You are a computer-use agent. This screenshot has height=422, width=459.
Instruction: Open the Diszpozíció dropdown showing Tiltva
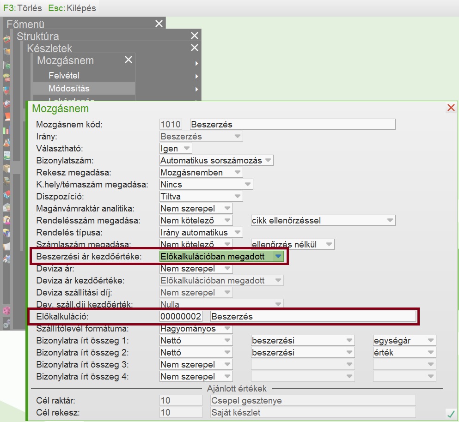pos(201,196)
